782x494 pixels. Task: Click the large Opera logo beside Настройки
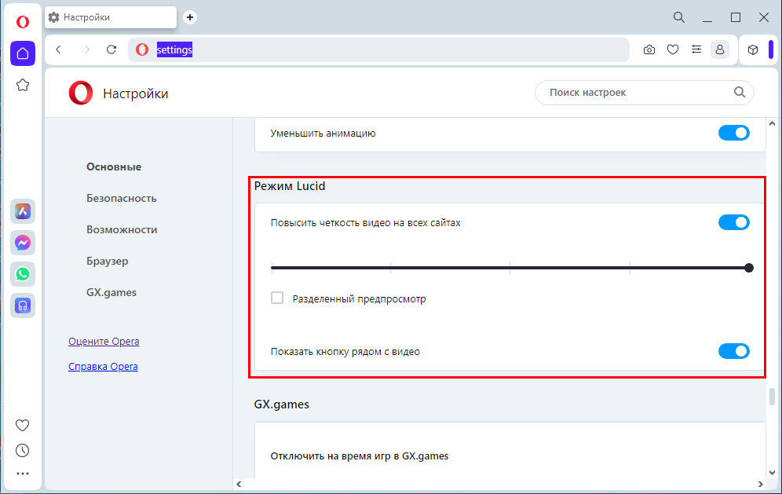(x=81, y=93)
